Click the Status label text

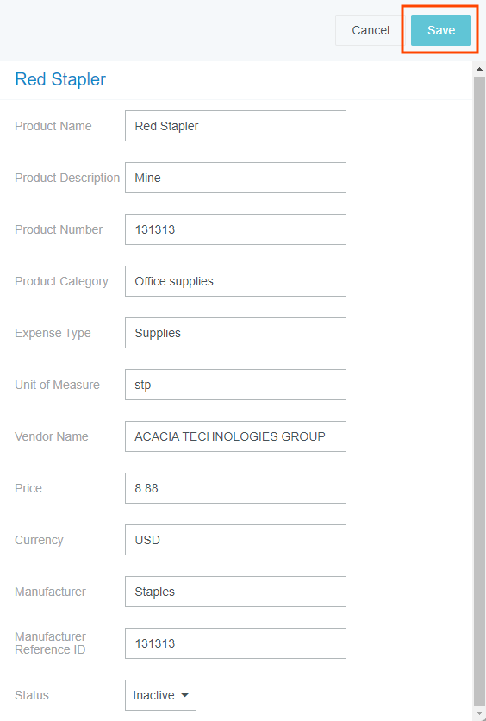click(x=32, y=695)
